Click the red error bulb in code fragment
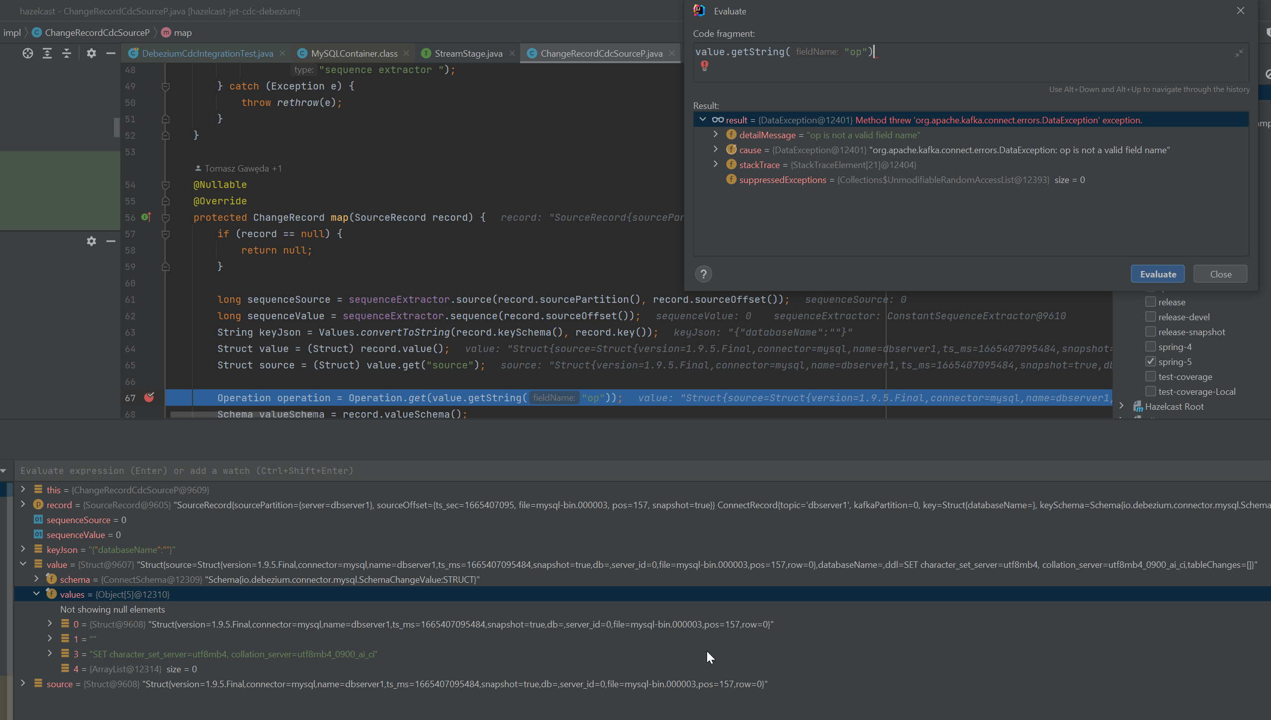Image resolution: width=1271 pixels, height=720 pixels. point(705,65)
